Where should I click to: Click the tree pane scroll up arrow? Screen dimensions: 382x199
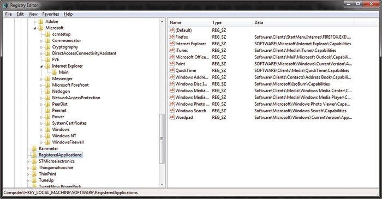162,22
